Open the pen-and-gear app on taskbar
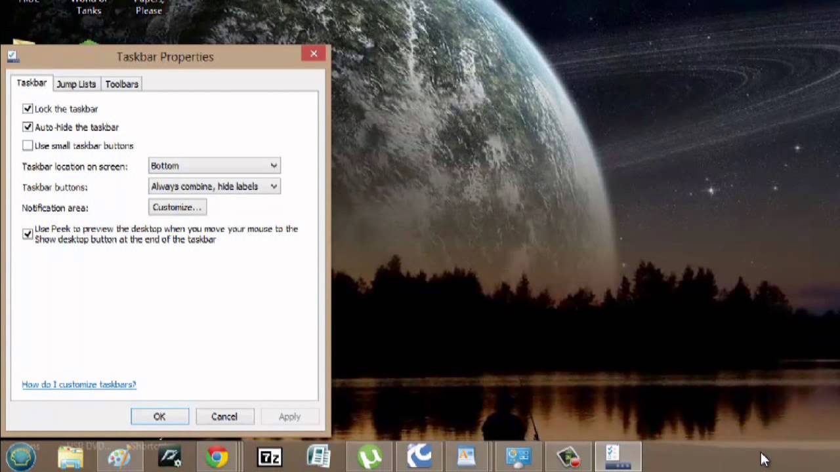 point(169,456)
